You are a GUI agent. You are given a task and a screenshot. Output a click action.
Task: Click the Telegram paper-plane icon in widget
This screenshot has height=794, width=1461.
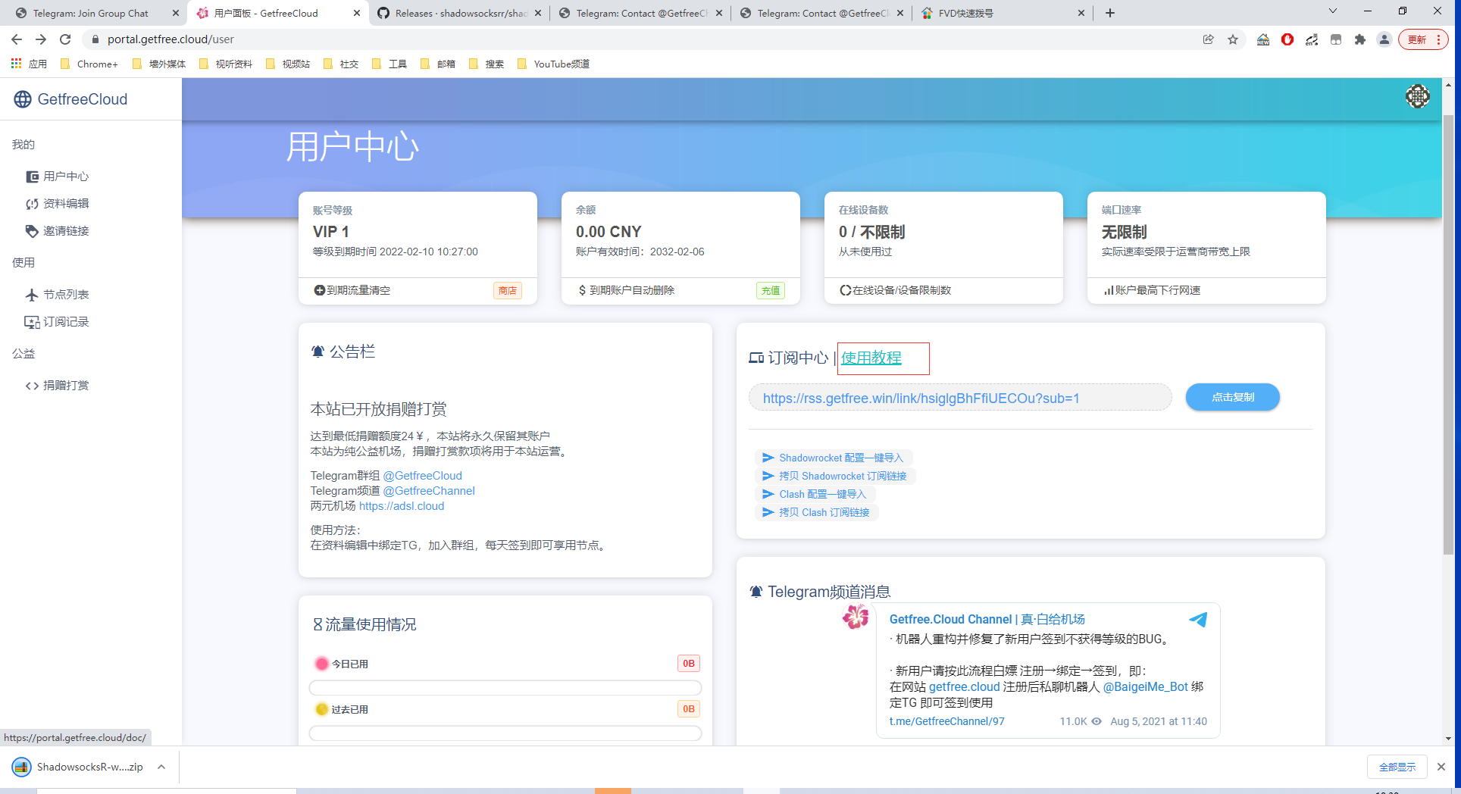tap(1198, 620)
